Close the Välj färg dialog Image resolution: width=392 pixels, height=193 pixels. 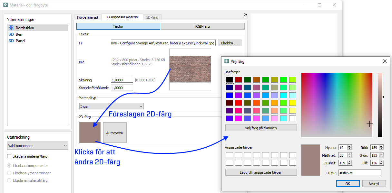click(385, 61)
